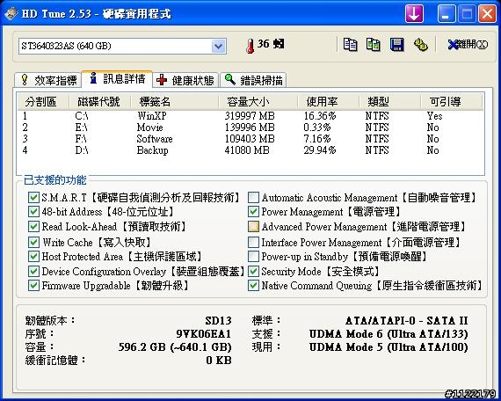Toggle the 48-bit Address checkbox
The width and height of the screenshot is (501, 401).
pyautogui.click(x=33, y=212)
